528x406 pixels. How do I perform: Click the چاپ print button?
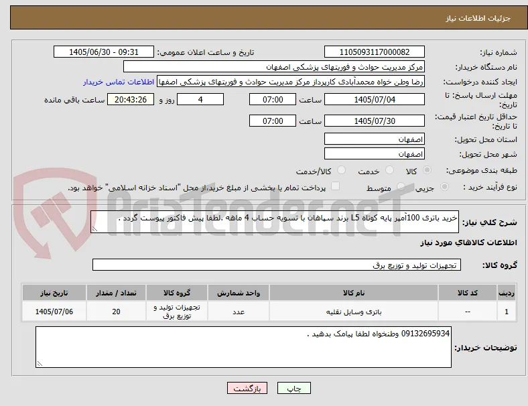[x=294, y=388]
